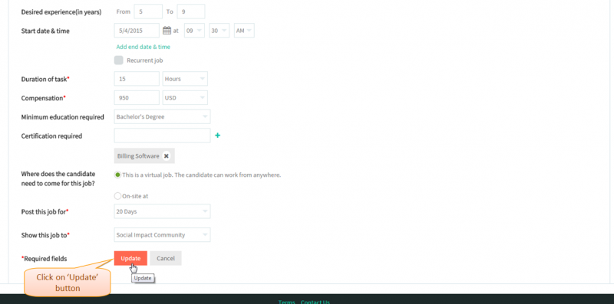Click the Recurrent job label text
Screen dimensions: 614x304
(x=145, y=60)
